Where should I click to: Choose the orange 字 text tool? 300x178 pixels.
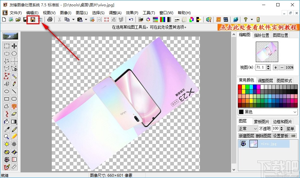click(x=14, y=106)
